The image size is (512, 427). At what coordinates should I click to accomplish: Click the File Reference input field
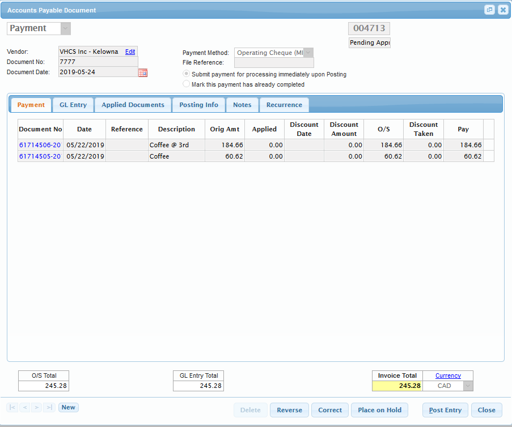click(x=274, y=63)
